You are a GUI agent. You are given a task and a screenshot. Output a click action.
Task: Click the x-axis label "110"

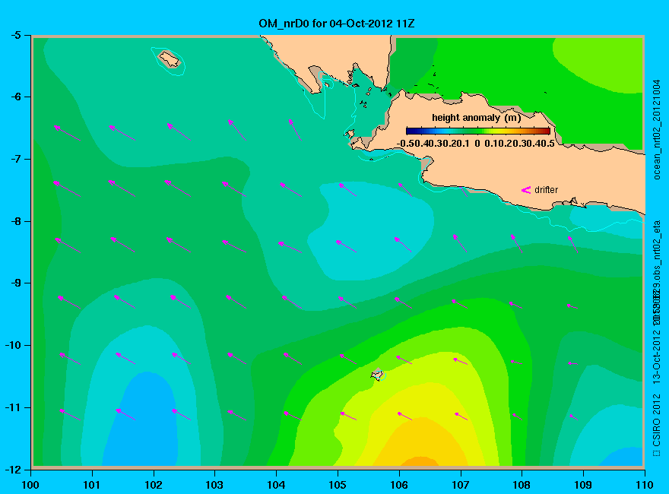click(645, 485)
